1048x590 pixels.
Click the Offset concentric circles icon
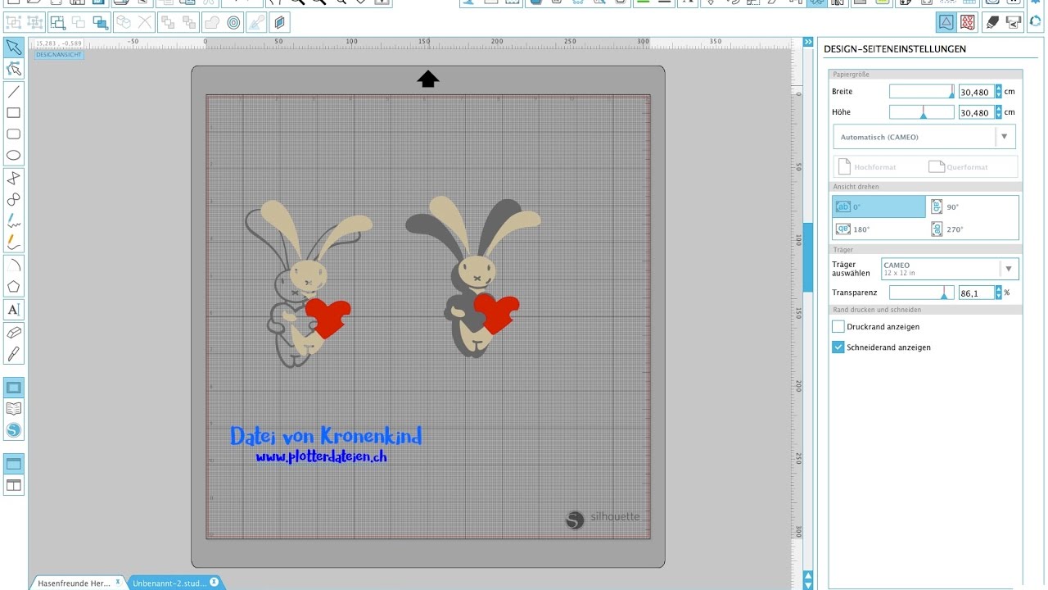click(233, 22)
